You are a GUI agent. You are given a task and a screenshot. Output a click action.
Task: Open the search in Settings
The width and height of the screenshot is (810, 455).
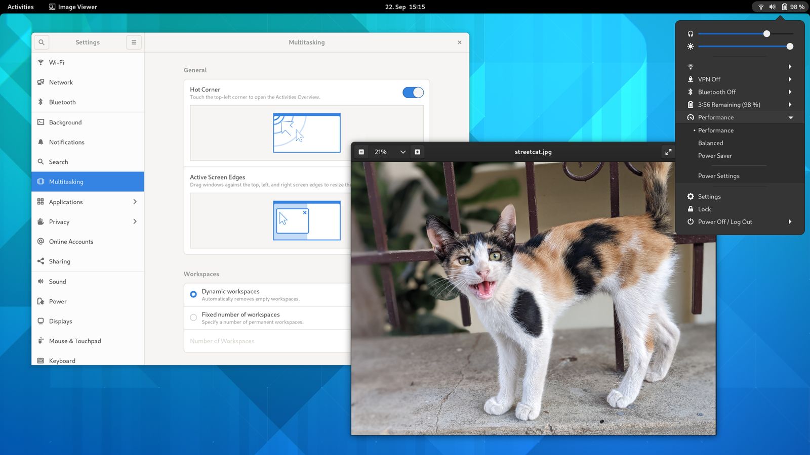[41, 42]
